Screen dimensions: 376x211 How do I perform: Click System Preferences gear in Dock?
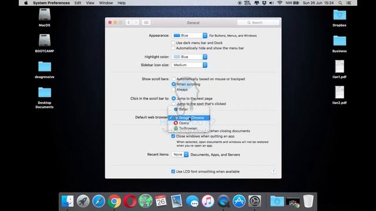coord(254,201)
